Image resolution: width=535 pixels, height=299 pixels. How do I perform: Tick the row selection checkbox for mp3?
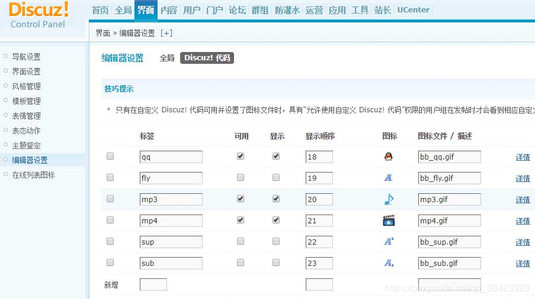(x=110, y=199)
